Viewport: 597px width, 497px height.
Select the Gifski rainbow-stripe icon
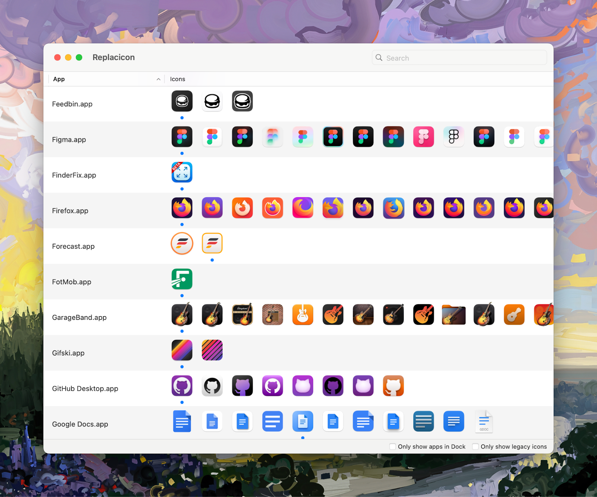[x=182, y=350]
